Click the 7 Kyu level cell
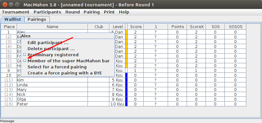The height and width of the screenshot is (123, 262). coord(117,90)
